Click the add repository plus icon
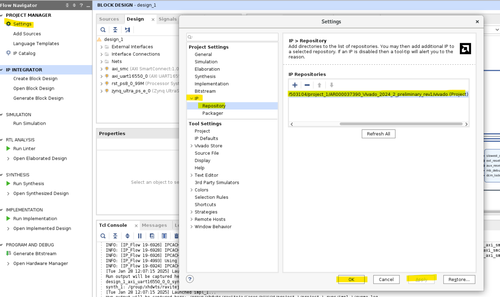The image size is (500, 297). pyautogui.click(x=295, y=85)
